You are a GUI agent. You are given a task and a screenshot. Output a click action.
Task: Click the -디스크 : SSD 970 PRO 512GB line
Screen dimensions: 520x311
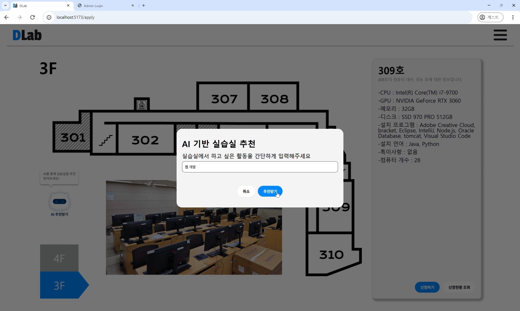pos(415,117)
